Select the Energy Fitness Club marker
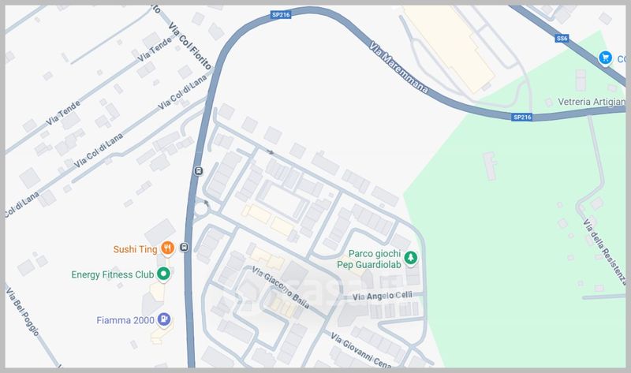This screenshot has width=631, height=373. tap(163, 274)
